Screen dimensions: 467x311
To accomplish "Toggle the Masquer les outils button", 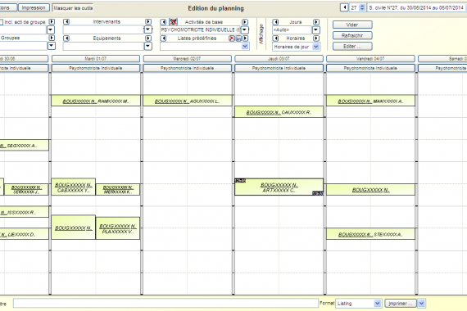I will pos(73,8).
